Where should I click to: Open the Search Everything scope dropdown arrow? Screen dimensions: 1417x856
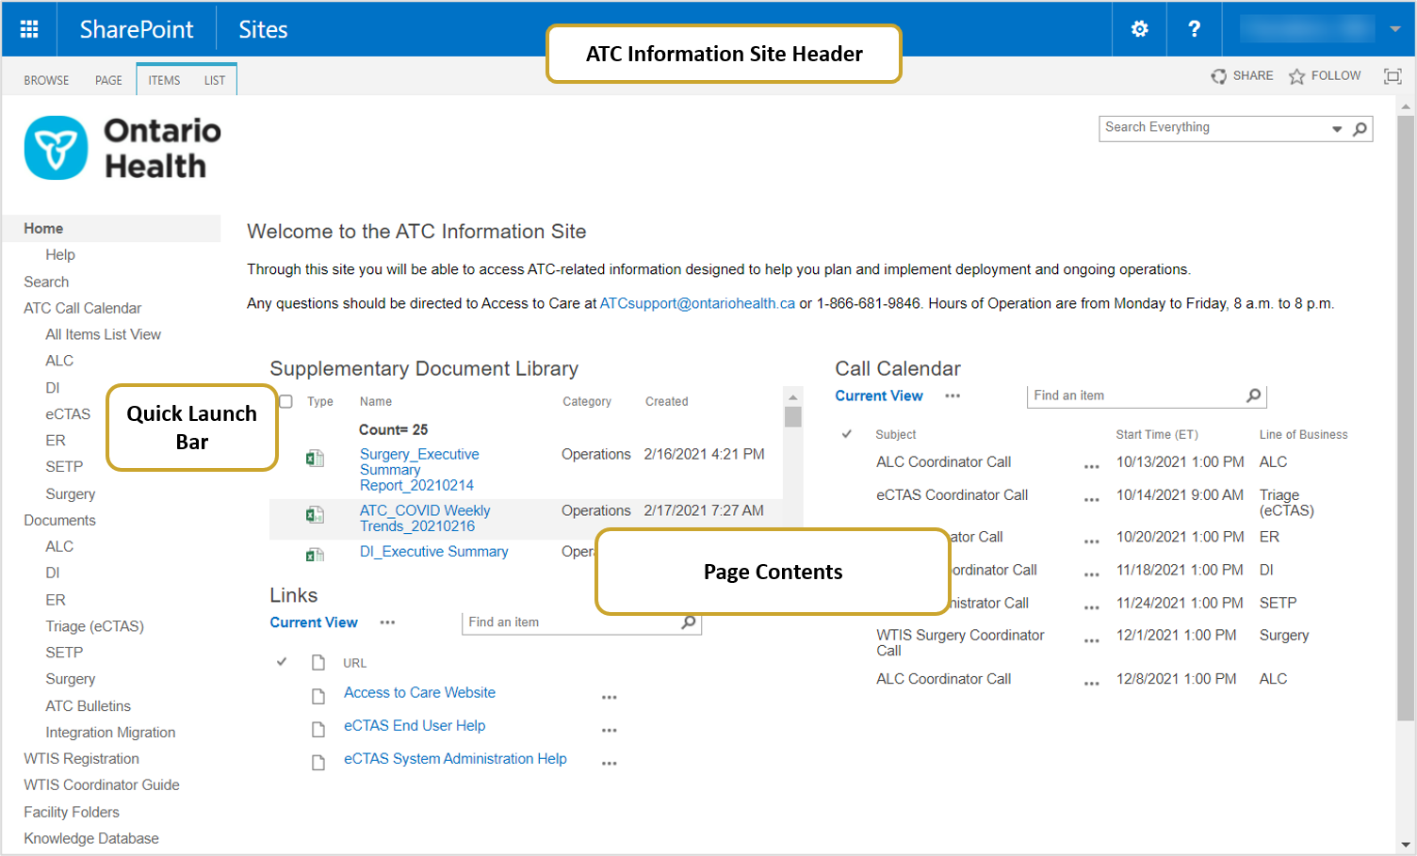pyautogui.click(x=1337, y=129)
